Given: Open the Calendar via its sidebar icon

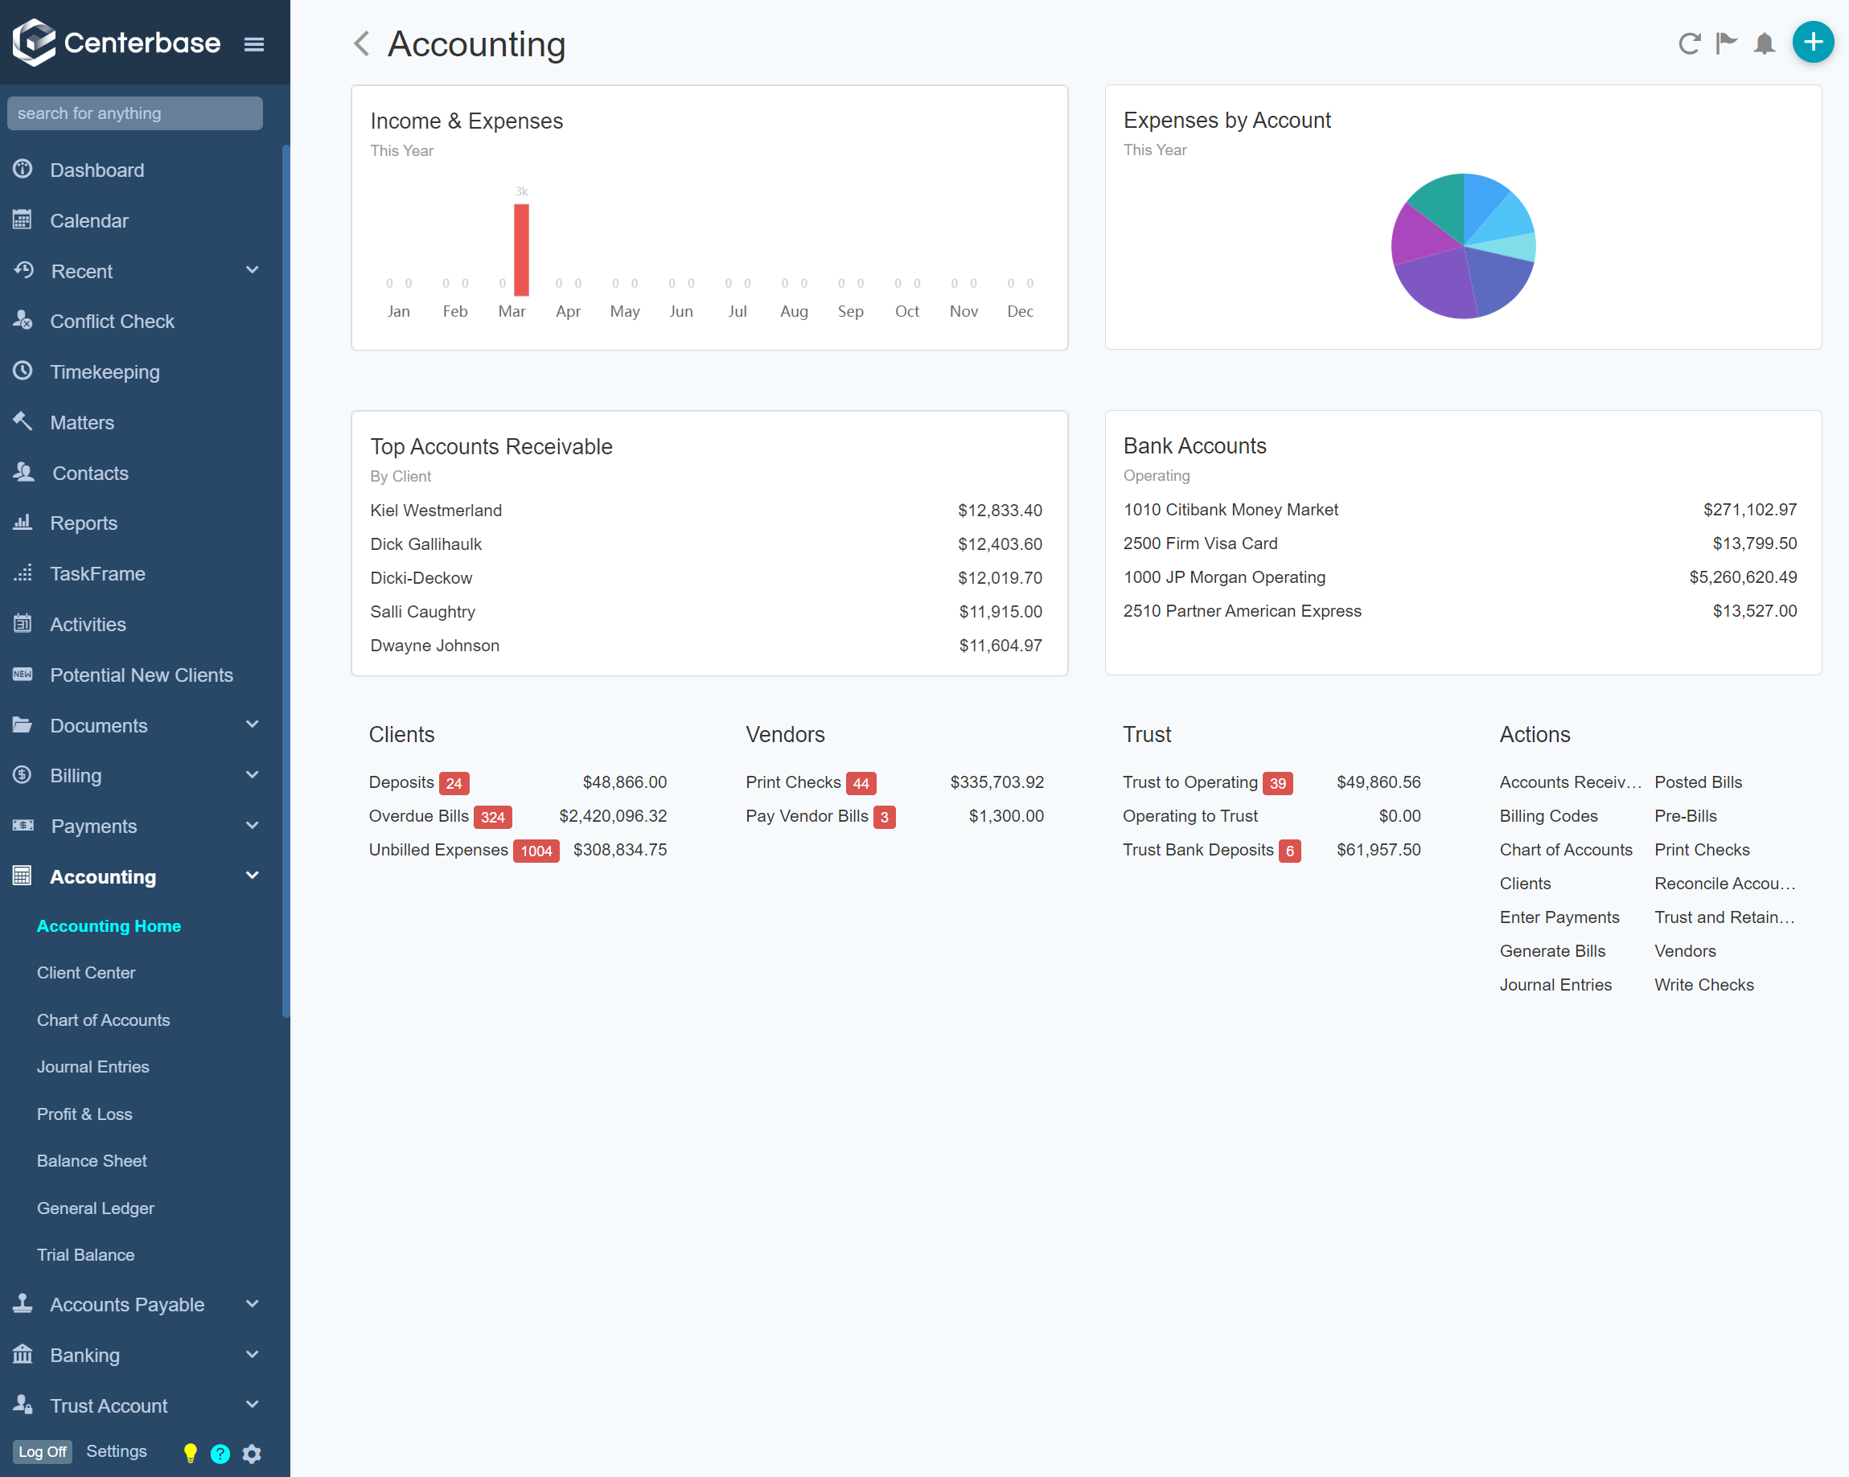Looking at the screenshot, I should coord(23,219).
